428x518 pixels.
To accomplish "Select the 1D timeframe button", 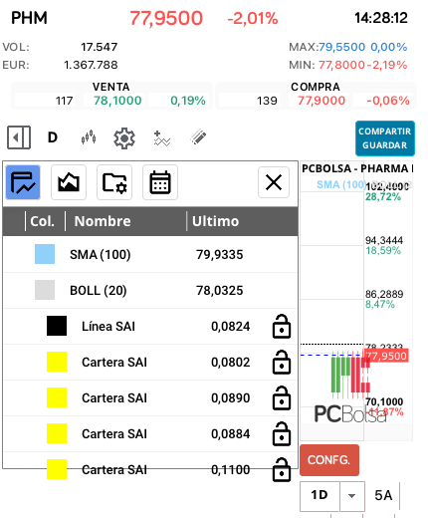I will pos(320,495).
